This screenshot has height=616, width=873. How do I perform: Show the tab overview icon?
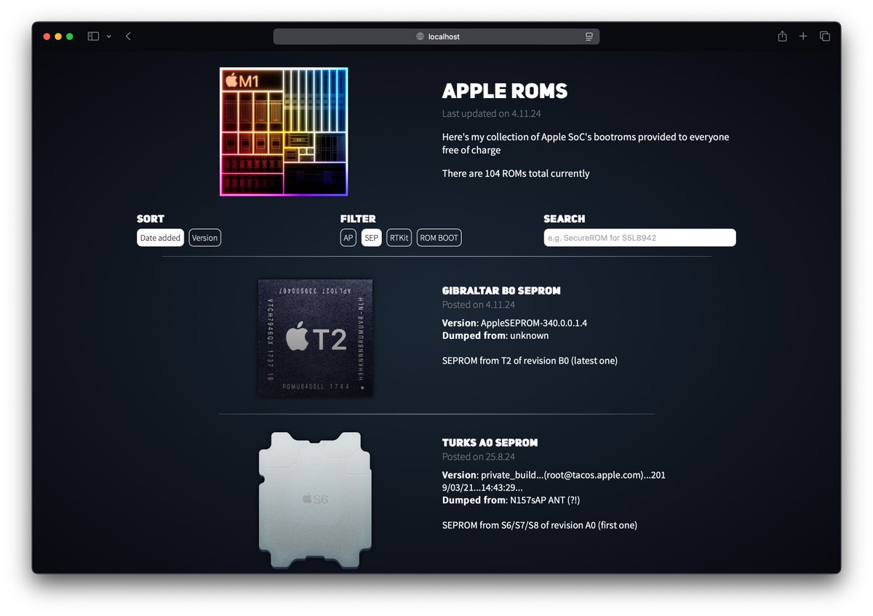coord(825,36)
